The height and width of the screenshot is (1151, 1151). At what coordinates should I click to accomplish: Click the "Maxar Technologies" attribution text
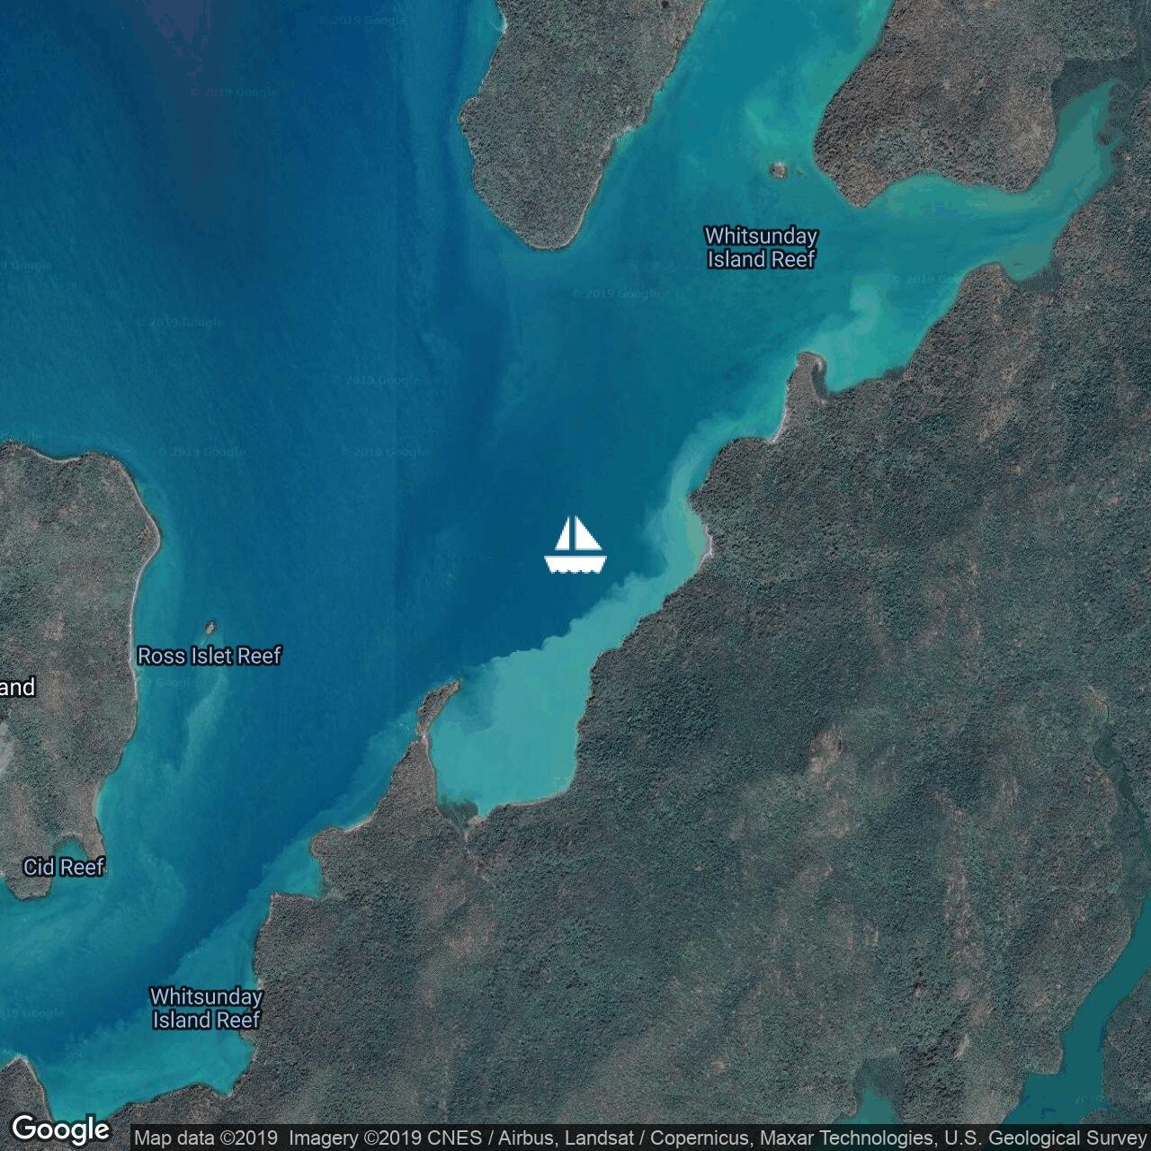coord(845,1138)
